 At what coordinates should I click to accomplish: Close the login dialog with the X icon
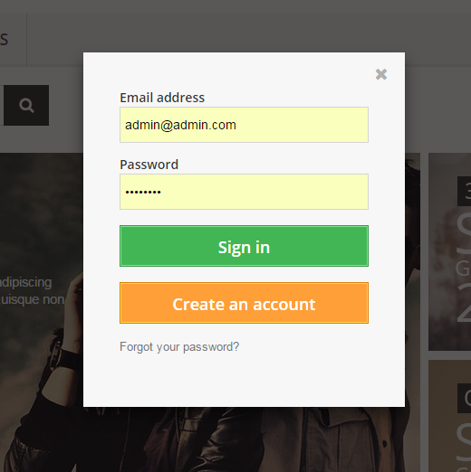(x=381, y=74)
